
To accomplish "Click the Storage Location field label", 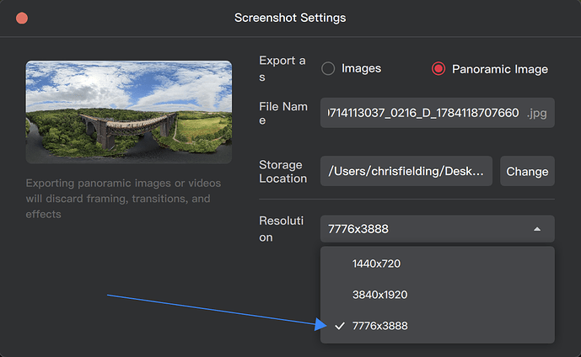I will click(282, 171).
